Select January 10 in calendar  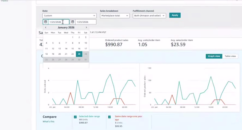(x=86, y=43)
